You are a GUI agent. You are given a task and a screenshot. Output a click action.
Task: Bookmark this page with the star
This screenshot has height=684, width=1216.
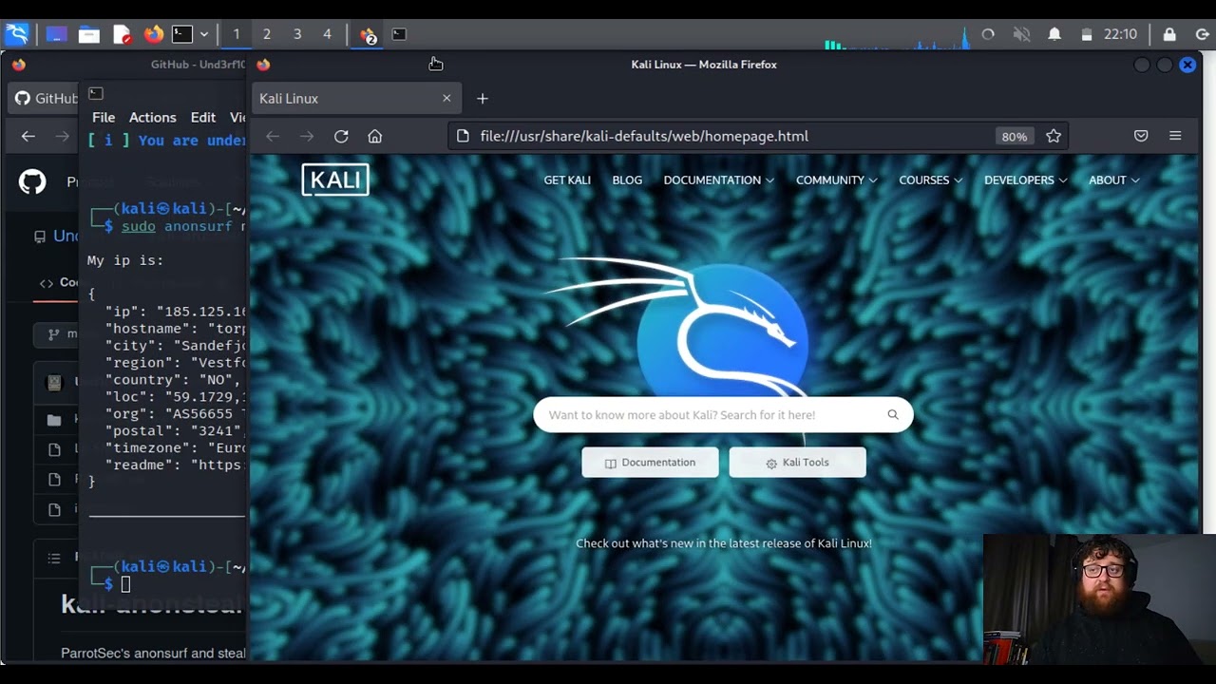click(1054, 136)
